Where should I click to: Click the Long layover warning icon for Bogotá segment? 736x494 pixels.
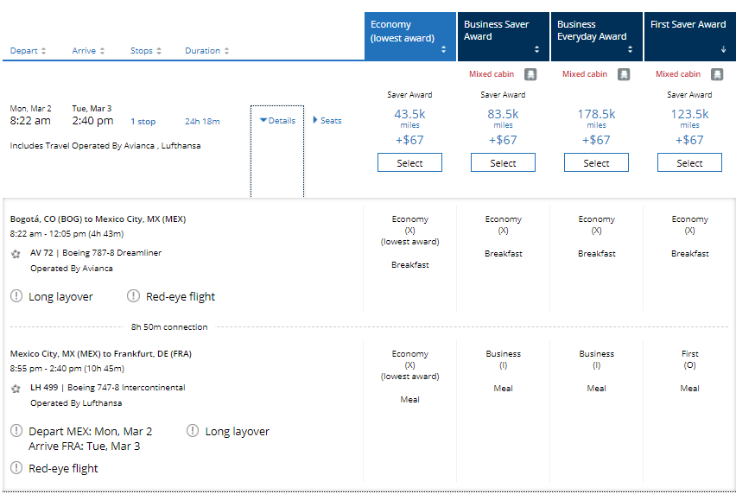pyautogui.click(x=16, y=296)
